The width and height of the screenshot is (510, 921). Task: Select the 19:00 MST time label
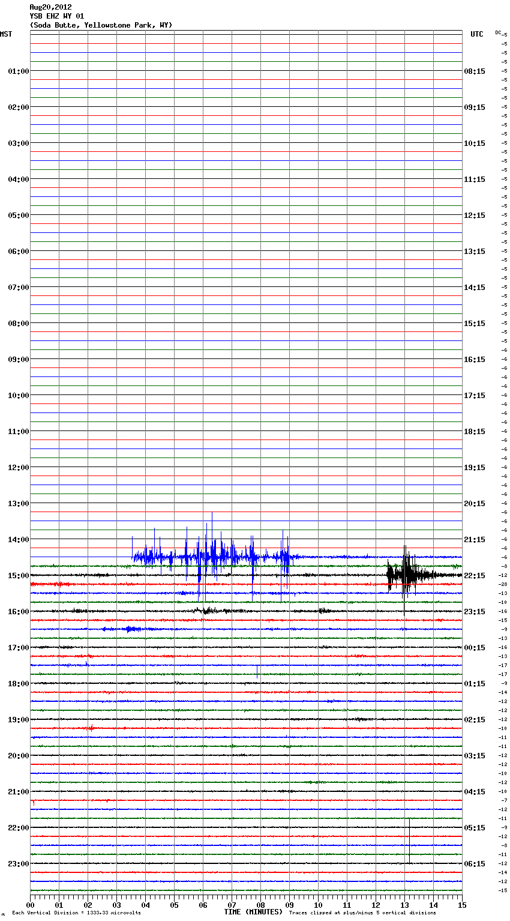[19, 720]
